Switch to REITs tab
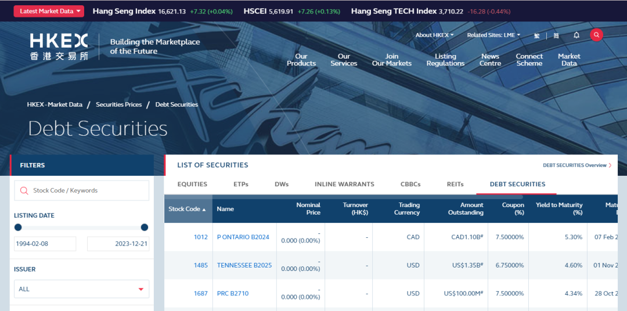This screenshot has height=311, width=627. 455,185
